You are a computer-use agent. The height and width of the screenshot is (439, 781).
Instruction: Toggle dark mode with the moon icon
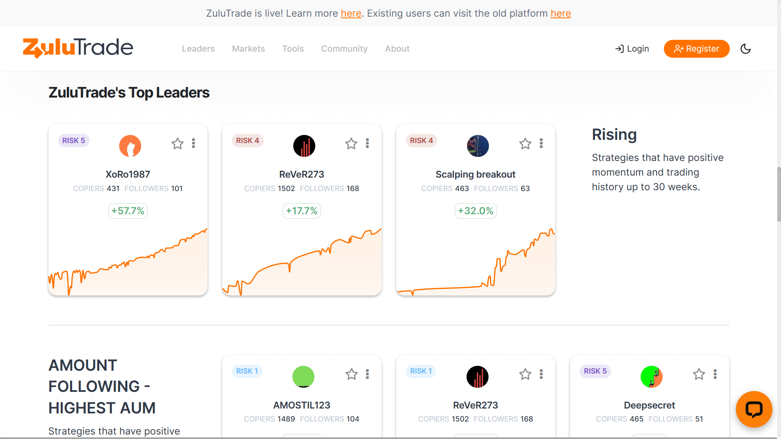coord(746,49)
